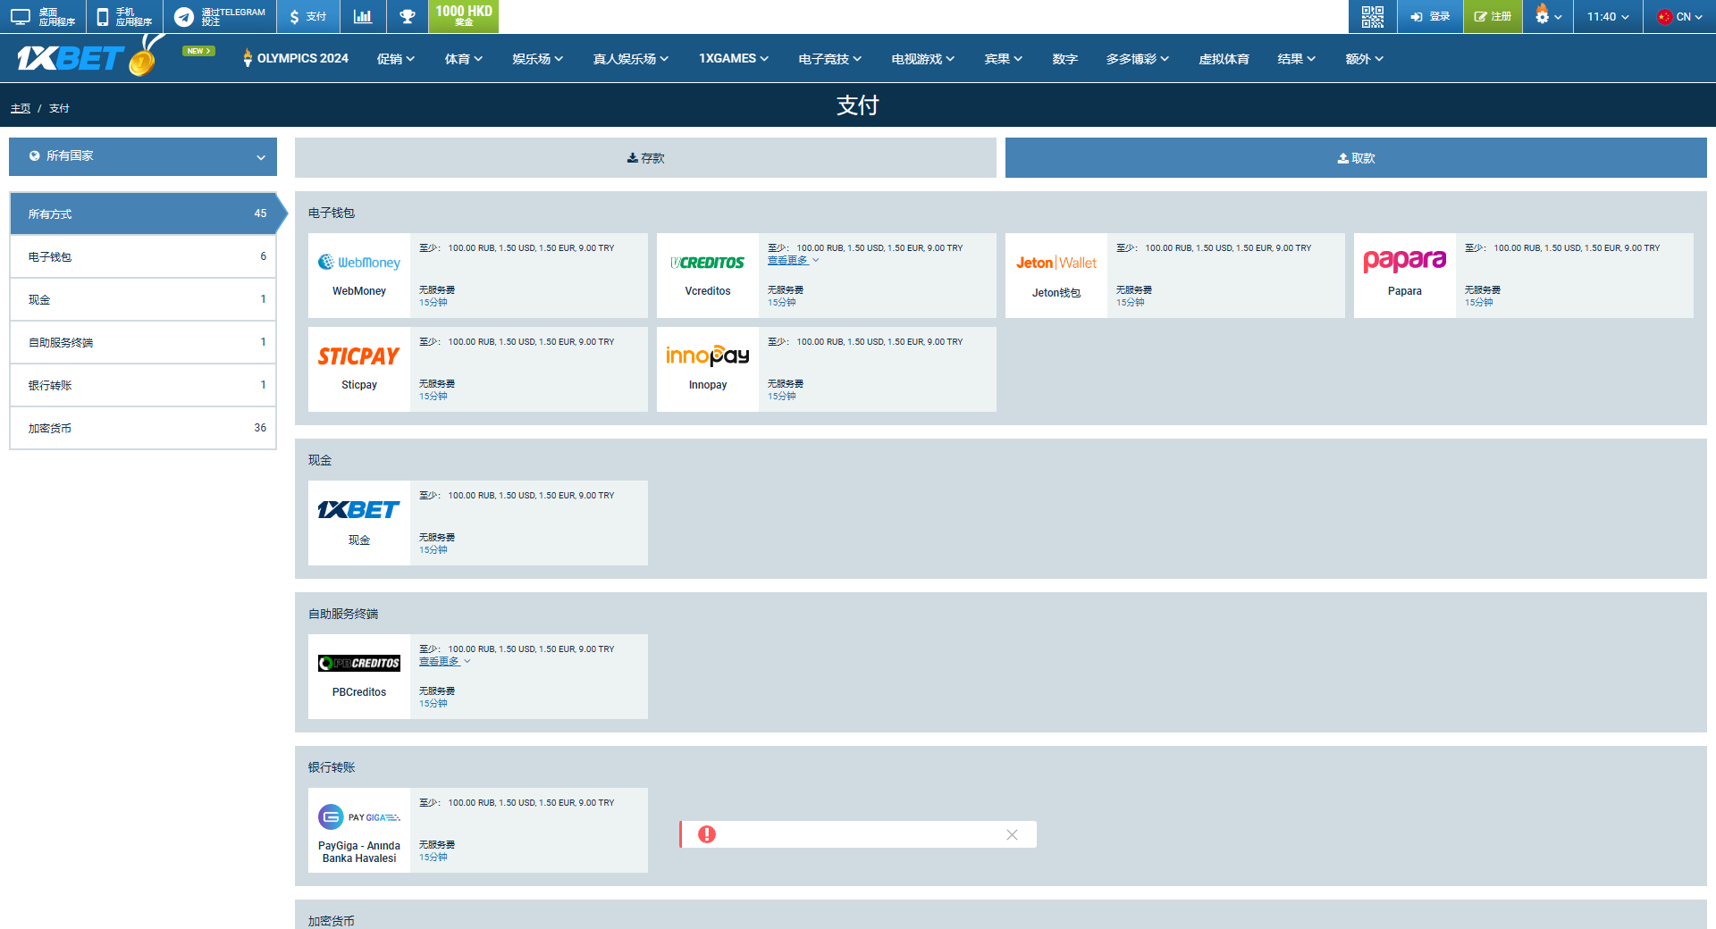
Task: Choose the Jeton wallet payment method
Action: 1175,275
